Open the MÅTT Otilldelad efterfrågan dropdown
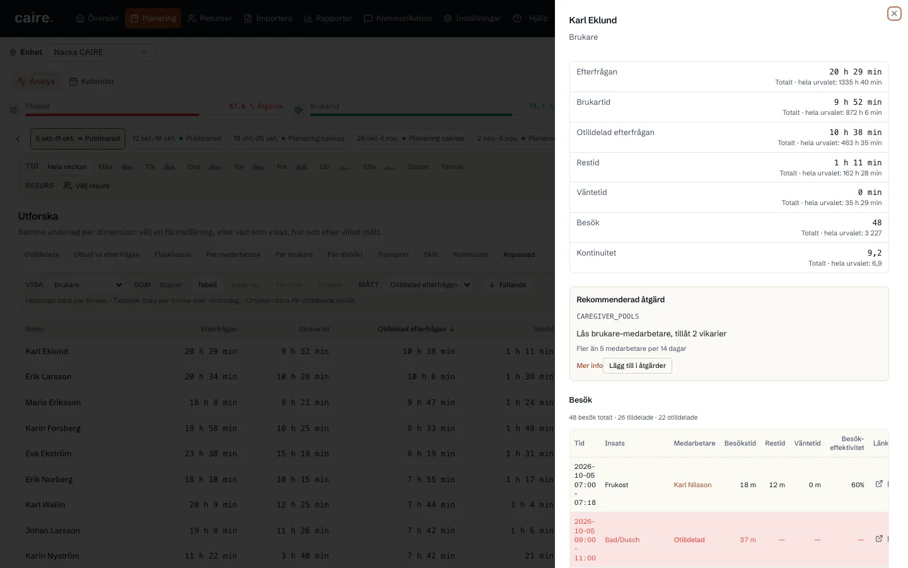 [430, 285]
